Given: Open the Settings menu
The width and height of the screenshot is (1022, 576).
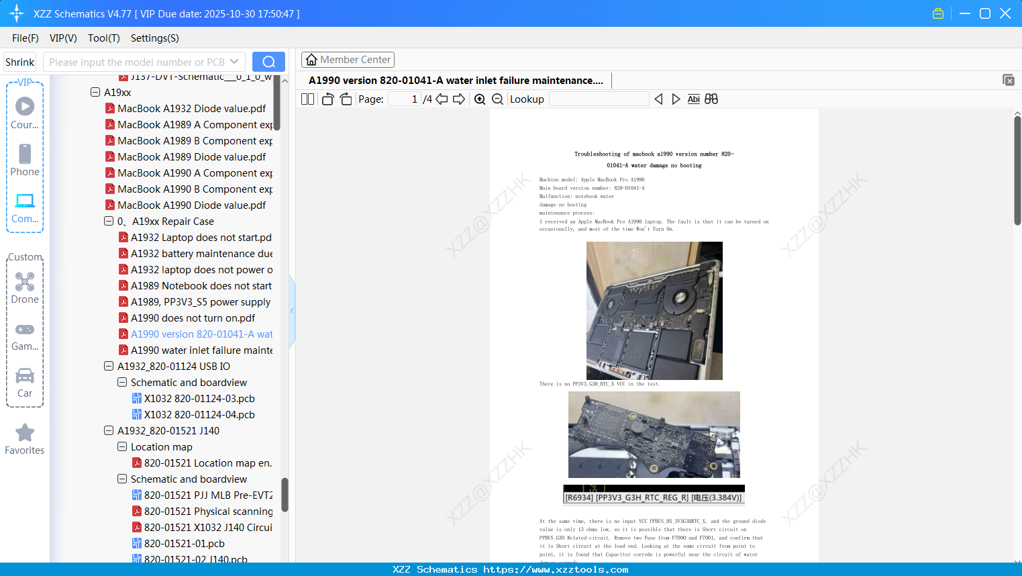Looking at the screenshot, I should pyautogui.click(x=155, y=38).
